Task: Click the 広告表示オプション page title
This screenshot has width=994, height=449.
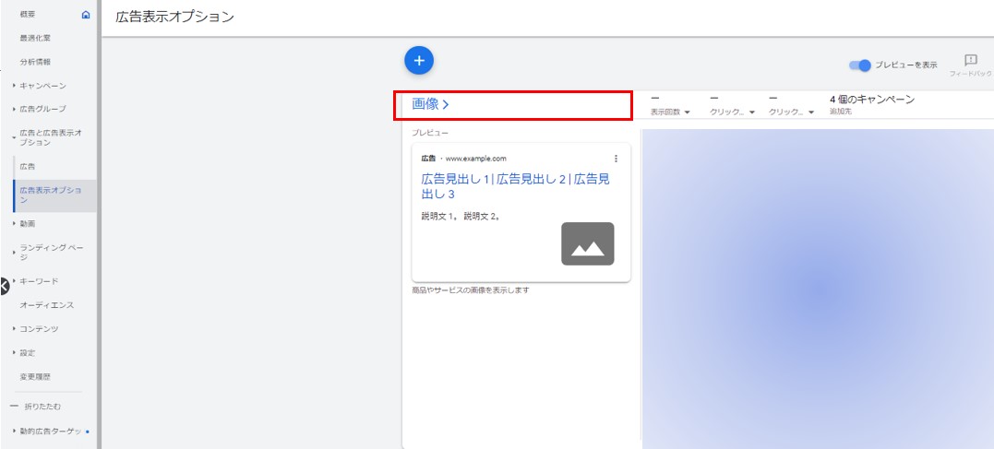Action: click(174, 18)
